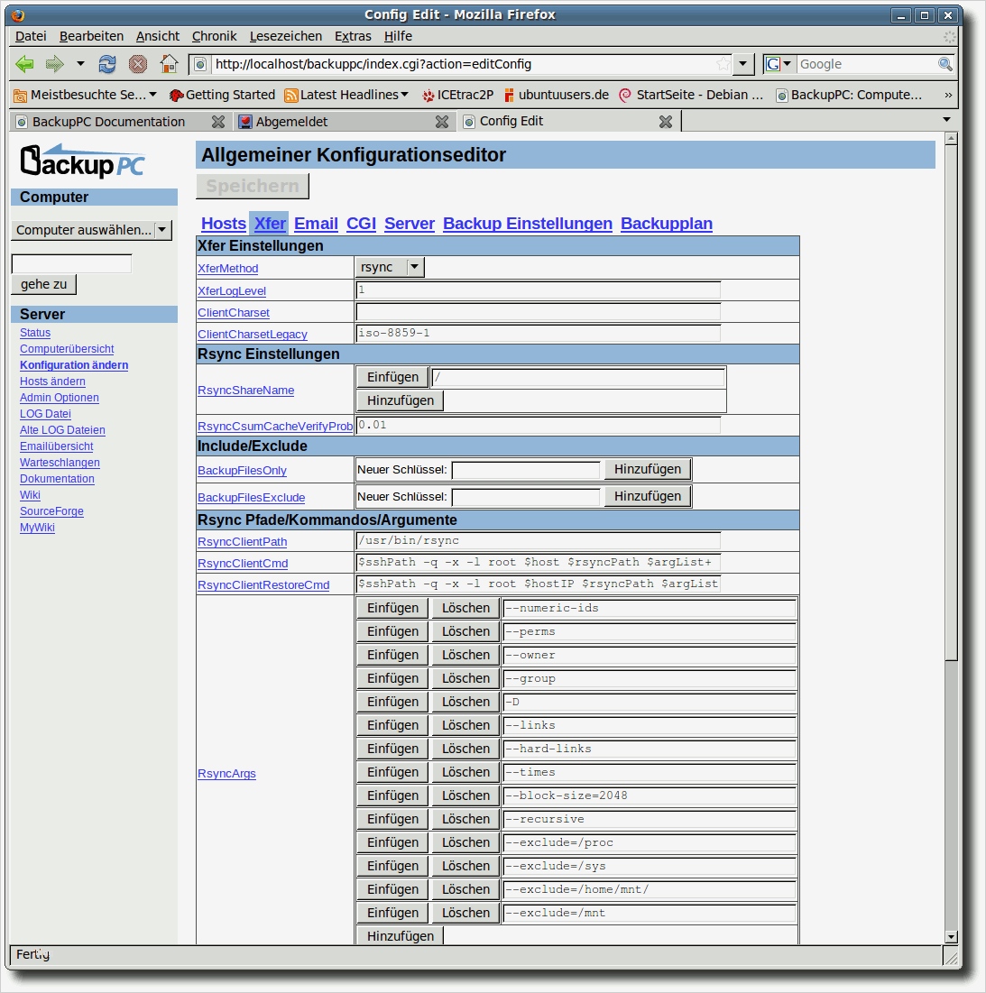Open the Getting Started bookmark
This screenshot has width=986, height=993.
click(222, 95)
